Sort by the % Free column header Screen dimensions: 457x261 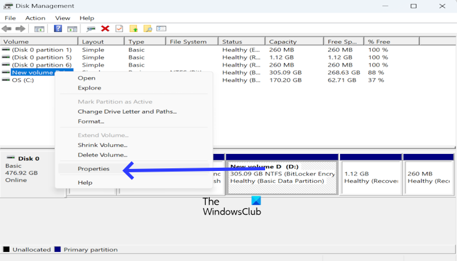tap(392, 42)
